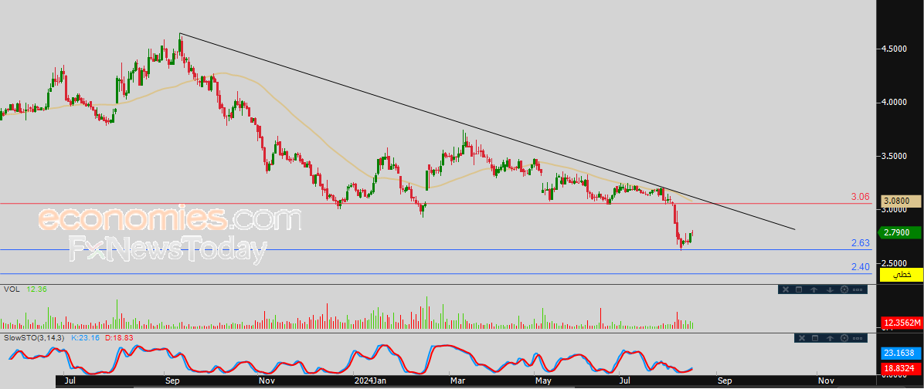
Task: Click the Sep label near timeline end
Action: pyautogui.click(x=724, y=381)
